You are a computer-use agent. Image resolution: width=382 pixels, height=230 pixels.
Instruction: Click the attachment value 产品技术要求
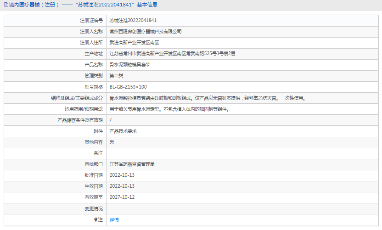123,131
